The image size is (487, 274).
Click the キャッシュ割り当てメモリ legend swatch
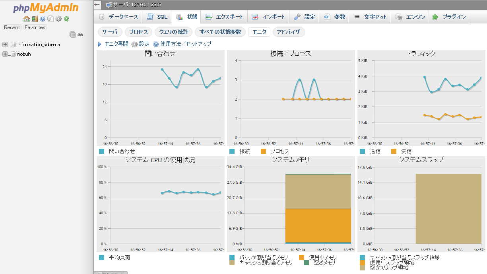point(232,262)
